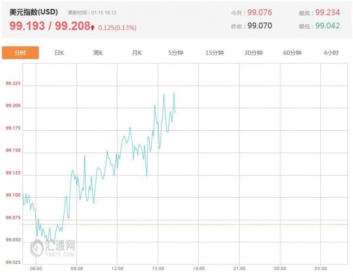The height and width of the screenshot is (279, 353).
Task: View the 4小时 interval chart
Action: click(x=331, y=53)
